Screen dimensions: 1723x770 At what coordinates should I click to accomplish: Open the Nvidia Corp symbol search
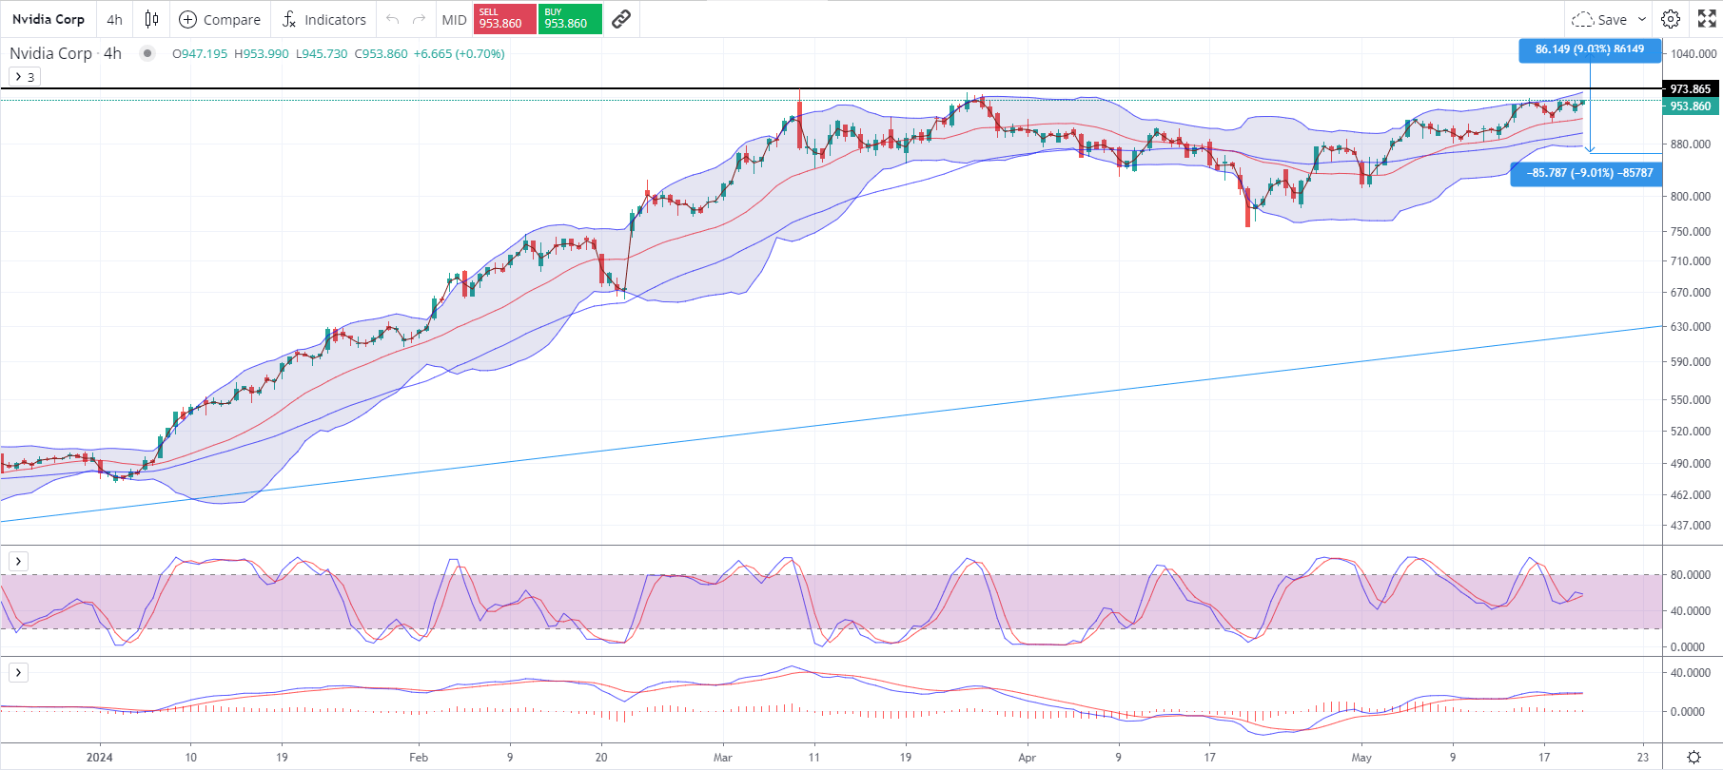tap(49, 19)
